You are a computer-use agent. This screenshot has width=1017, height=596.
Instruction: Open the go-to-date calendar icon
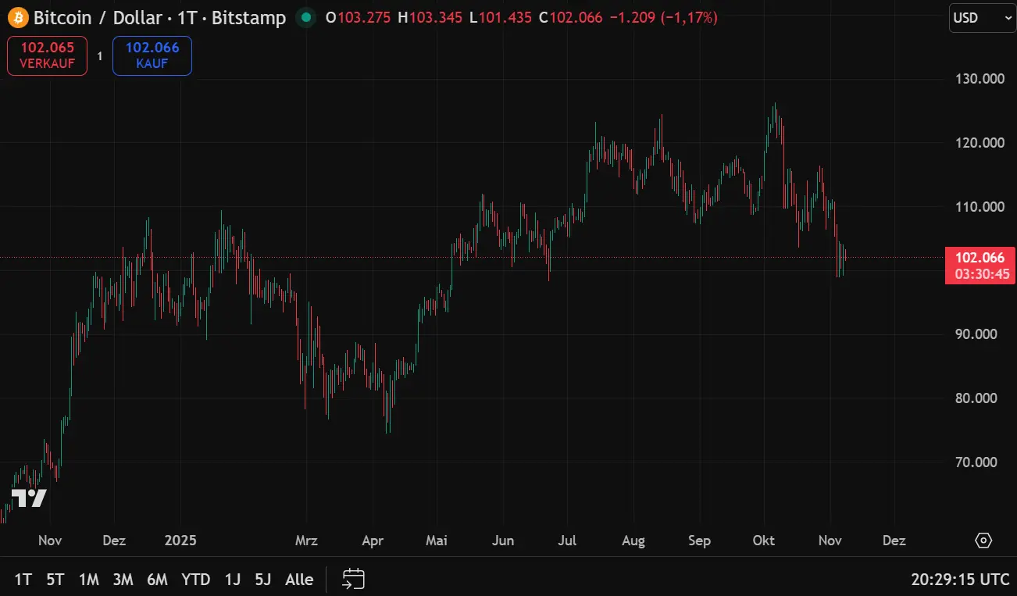tap(354, 579)
